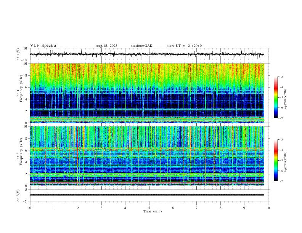Click time axis tick label "1"
Screen dimensions: 302x233
click(54, 208)
